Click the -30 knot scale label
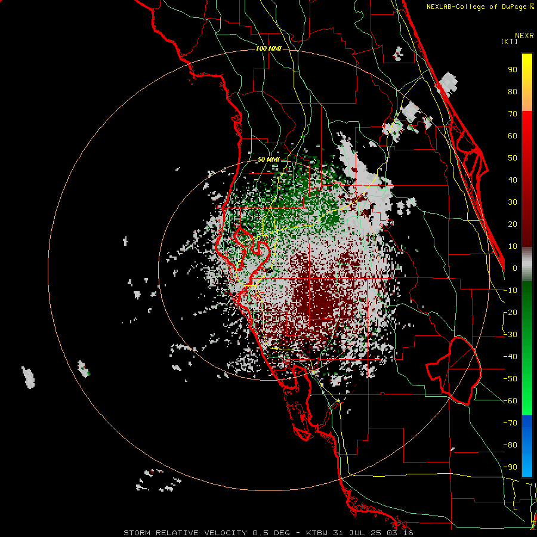Image resolution: width=537 pixels, height=537 pixels. click(x=510, y=335)
